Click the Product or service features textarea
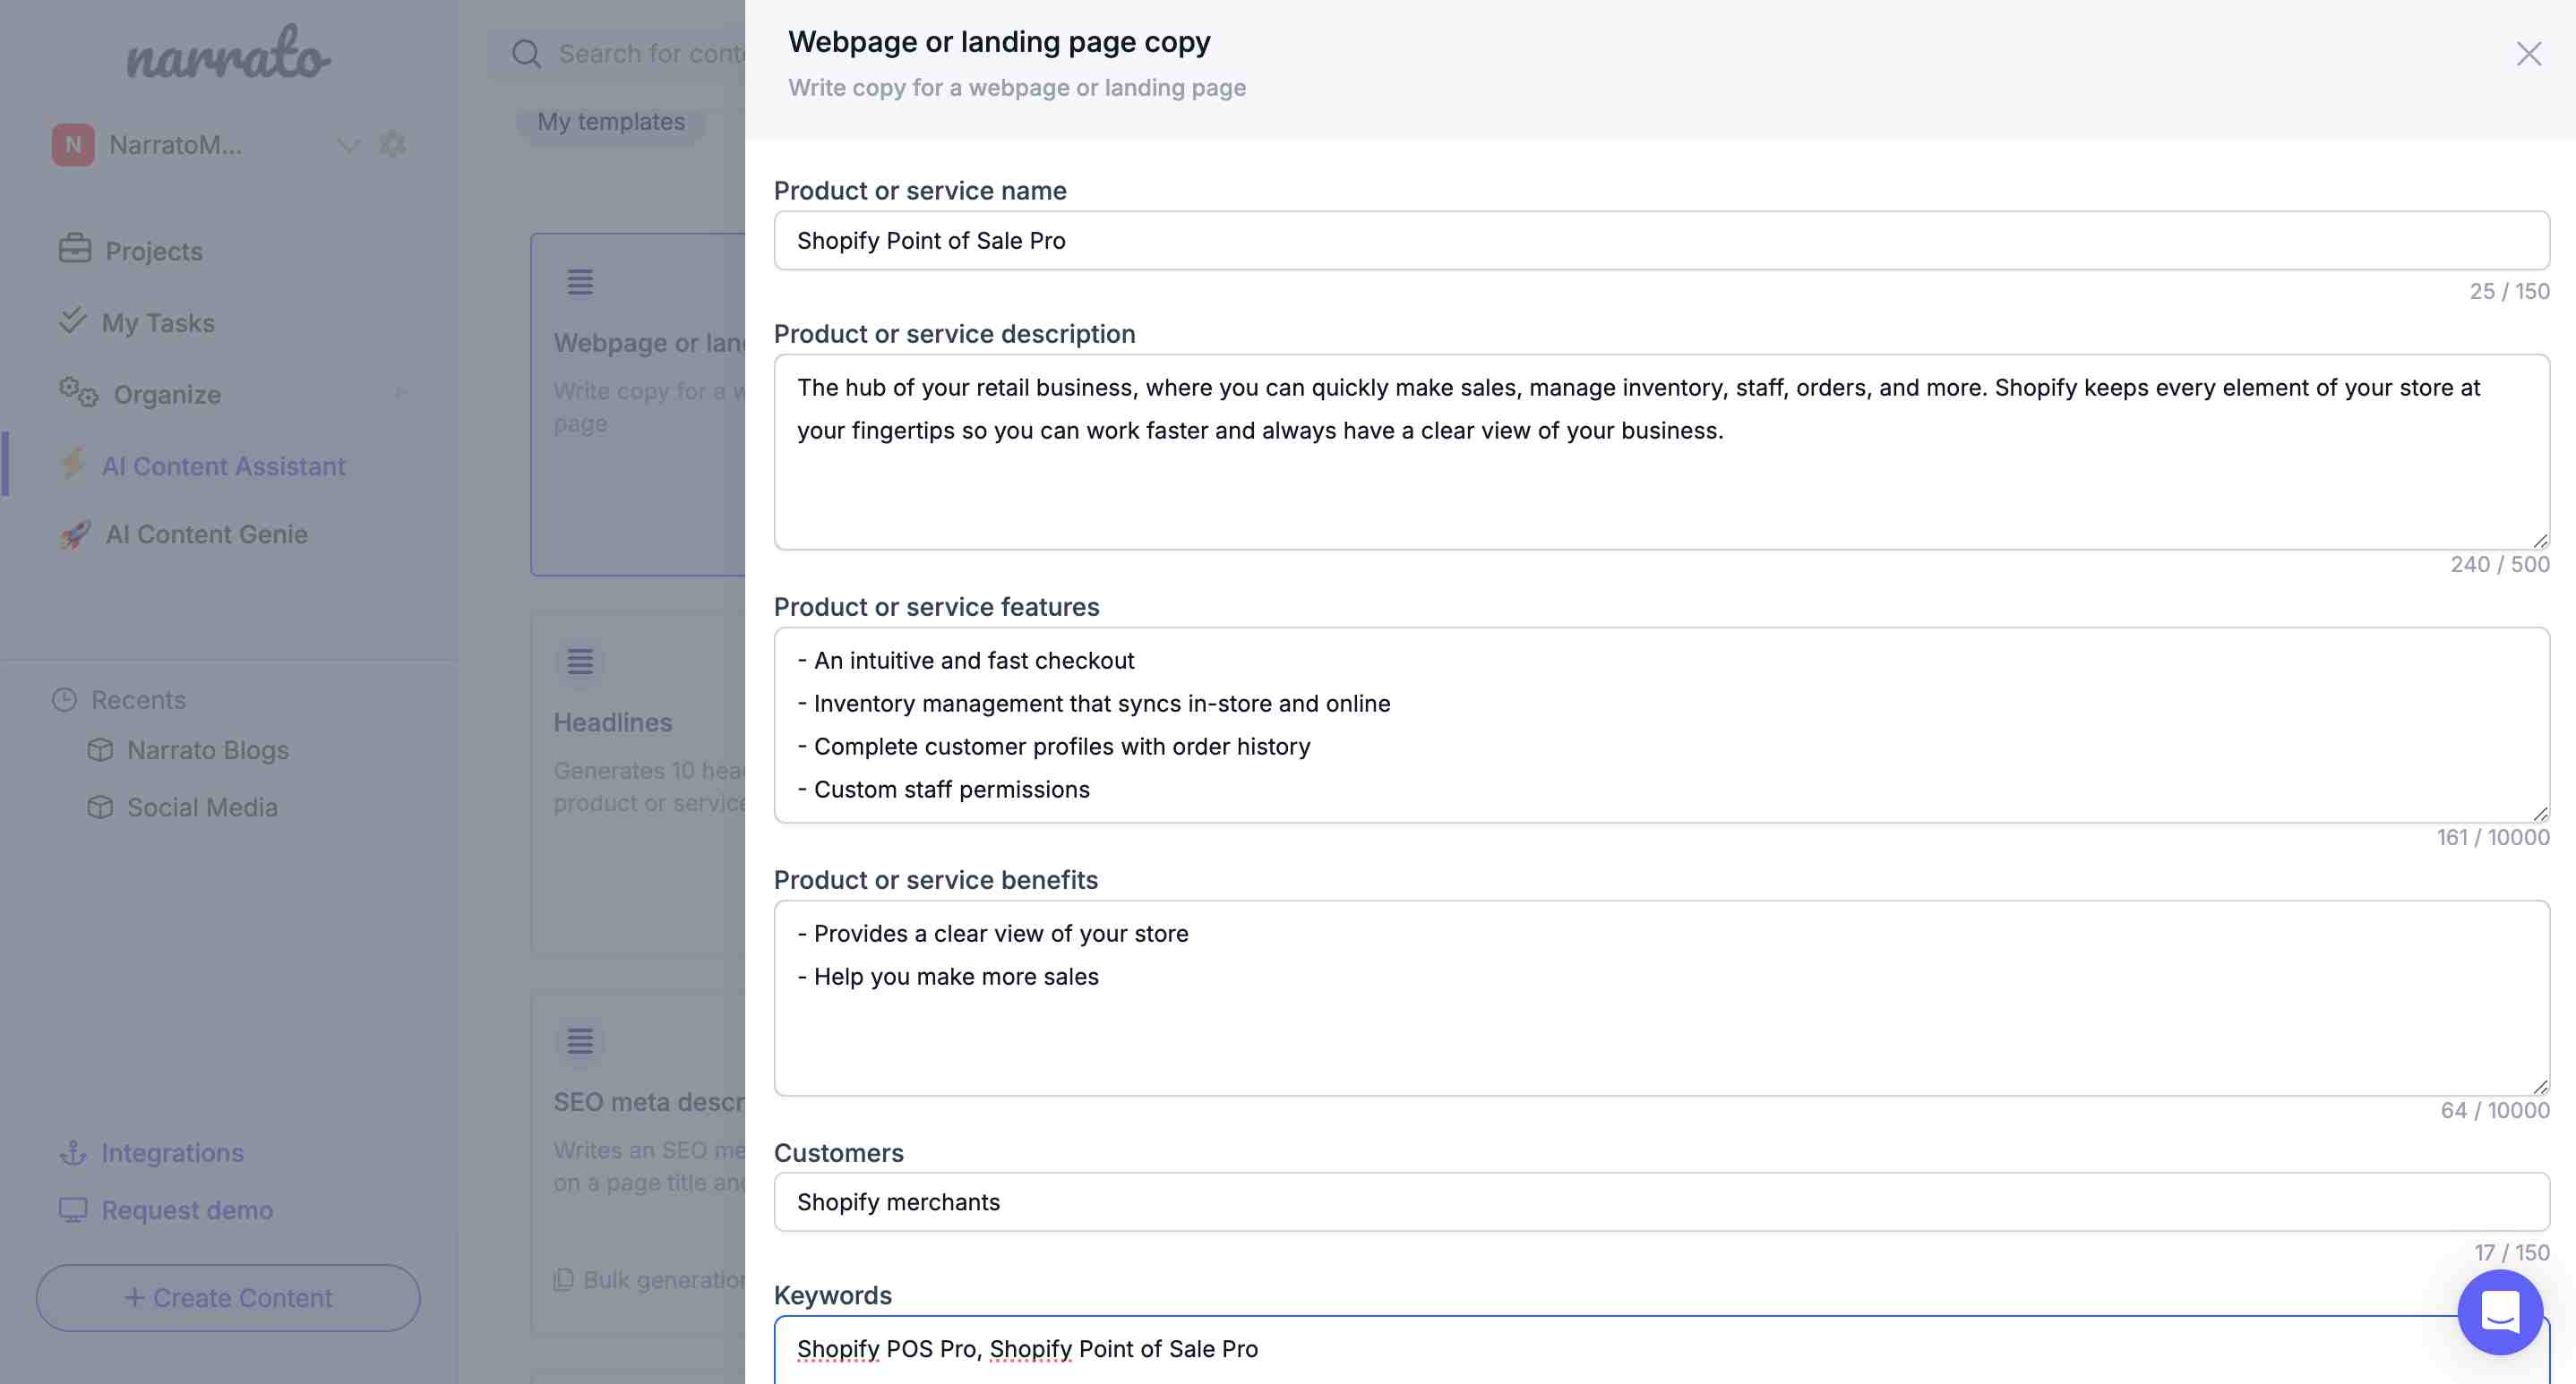The image size is (2576, 1384). coord(1661,724)
